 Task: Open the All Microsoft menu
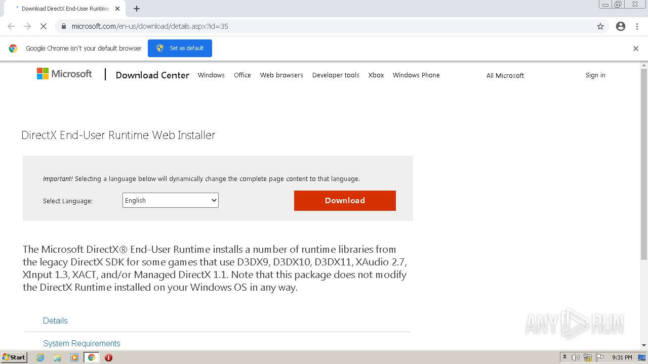[x=505, y=75]
